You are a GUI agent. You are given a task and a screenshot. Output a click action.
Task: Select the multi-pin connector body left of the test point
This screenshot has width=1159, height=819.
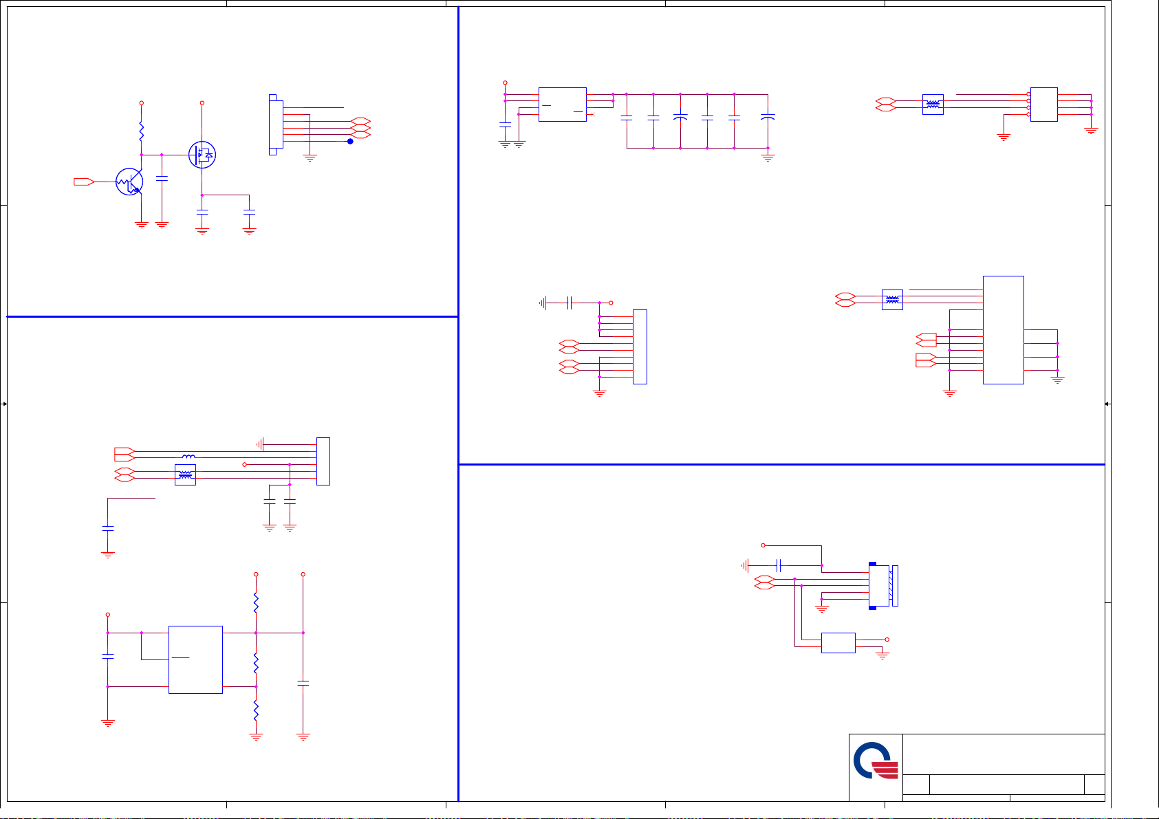(x=275, y=124)
